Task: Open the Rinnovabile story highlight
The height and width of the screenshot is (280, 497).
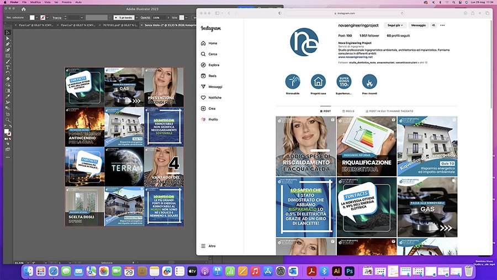Action: pos(293,82)
